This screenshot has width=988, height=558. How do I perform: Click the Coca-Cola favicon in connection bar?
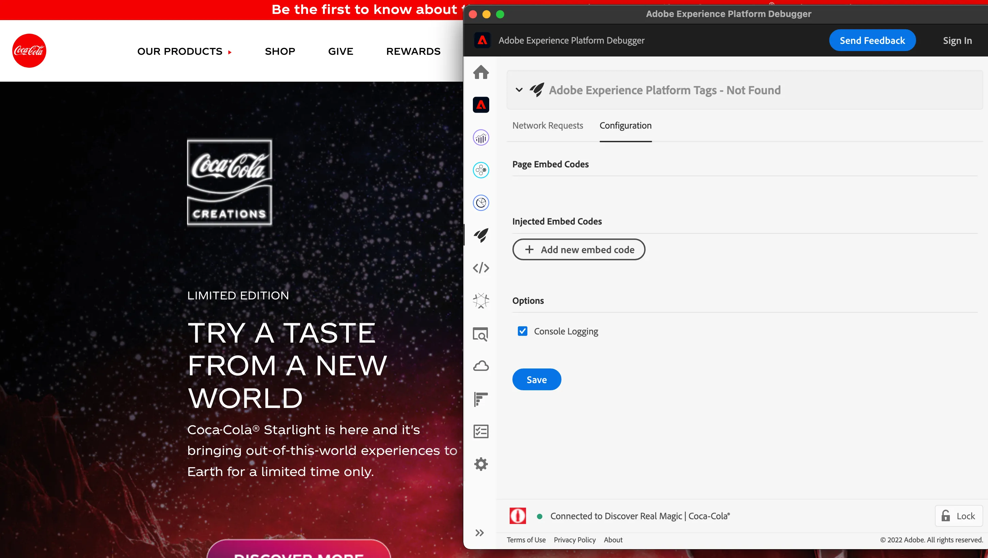click(x=518, y=516)
